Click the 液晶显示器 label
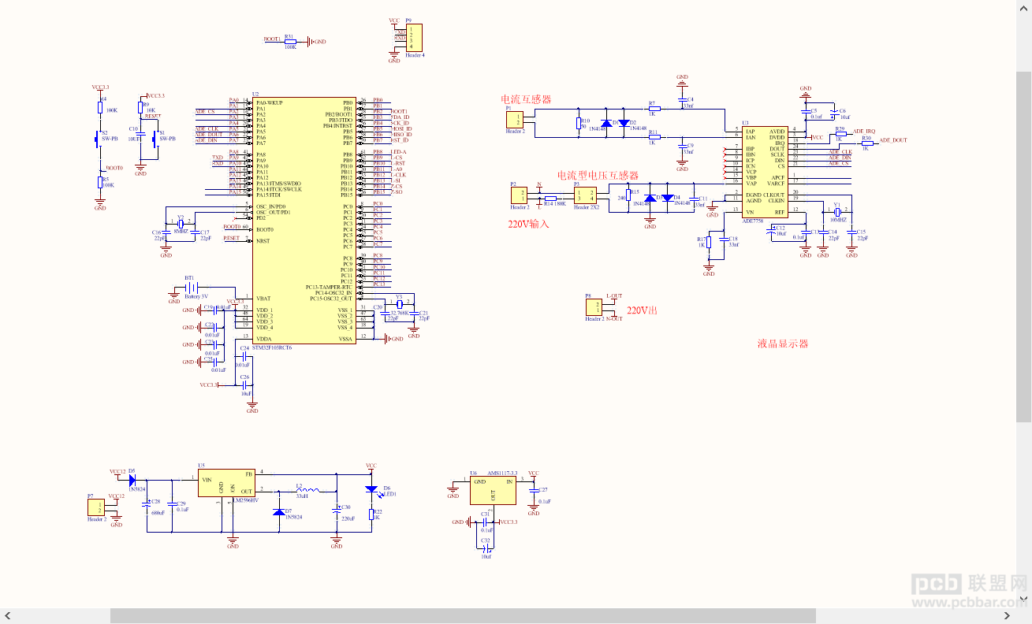Screen dimensions: 1032x624 [x=783, y=344]
